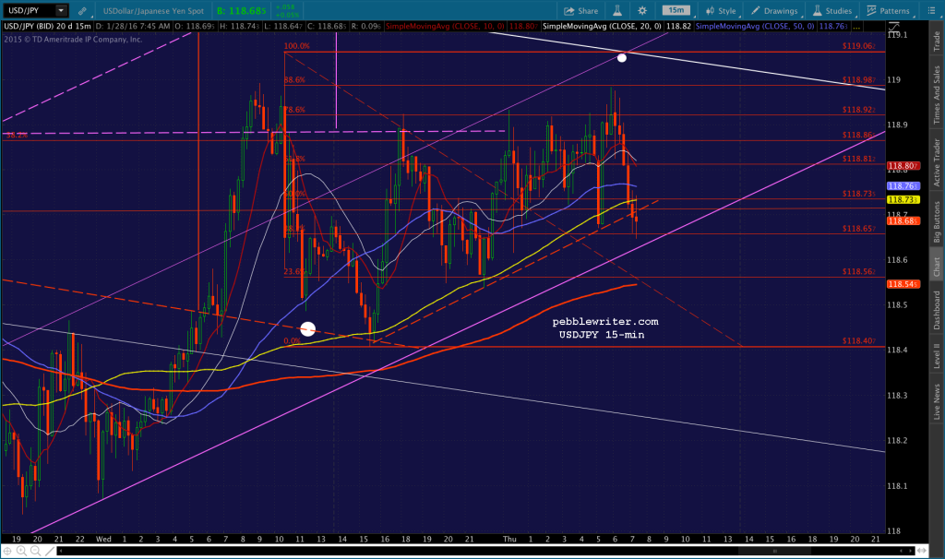Click the 118.68 last price bubble on axis
The height and width of the screenshot is (559, 945).
click(903, 221)
